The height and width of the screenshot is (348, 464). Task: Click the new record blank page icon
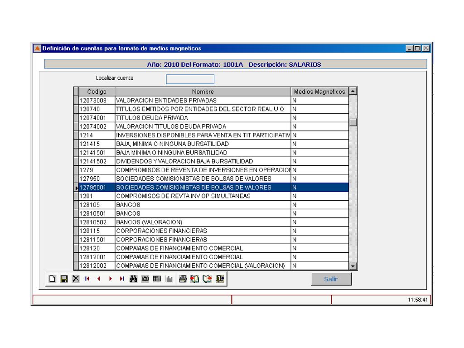[x=53, y=279]
